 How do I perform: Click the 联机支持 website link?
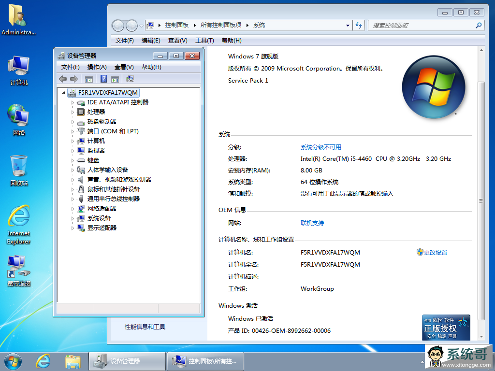[312, 223]
